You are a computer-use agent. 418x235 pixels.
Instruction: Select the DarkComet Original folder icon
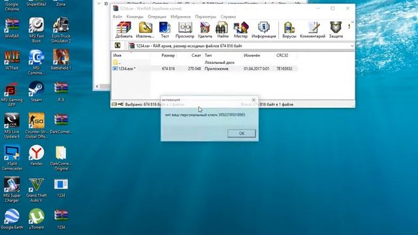click(x=61, y=158)
